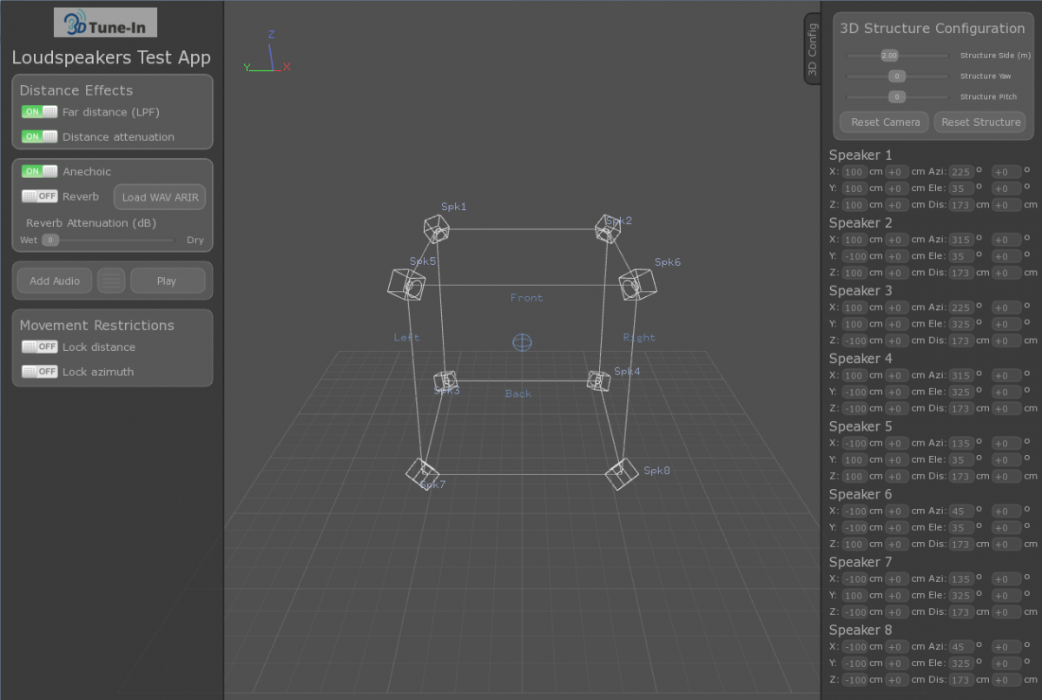Viewport: 1042px width, 700px height.
Task: Click Reset Structure button
Action: point(980,122)
